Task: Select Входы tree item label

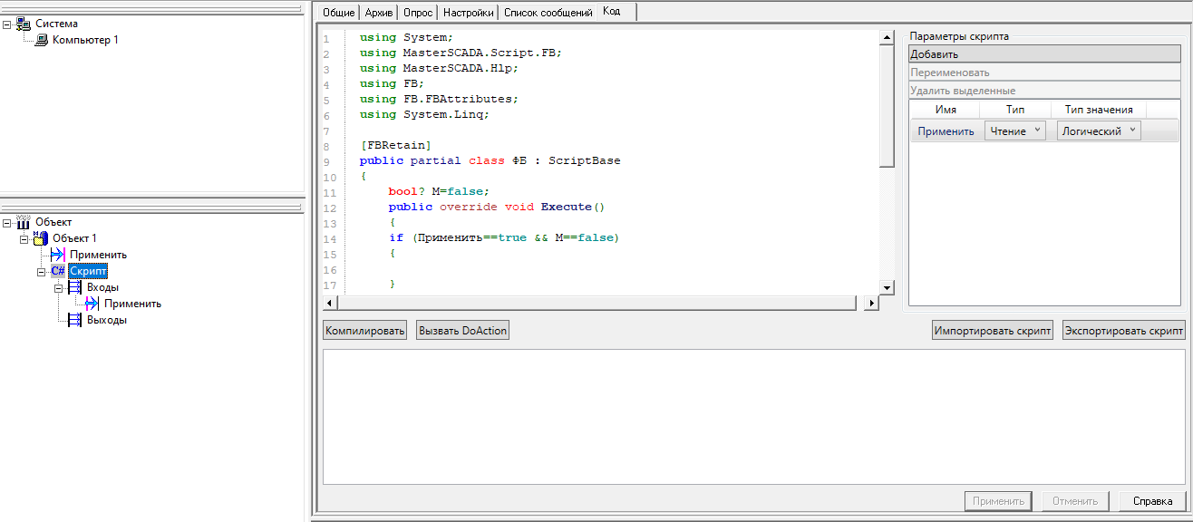Action: point(102,287)
